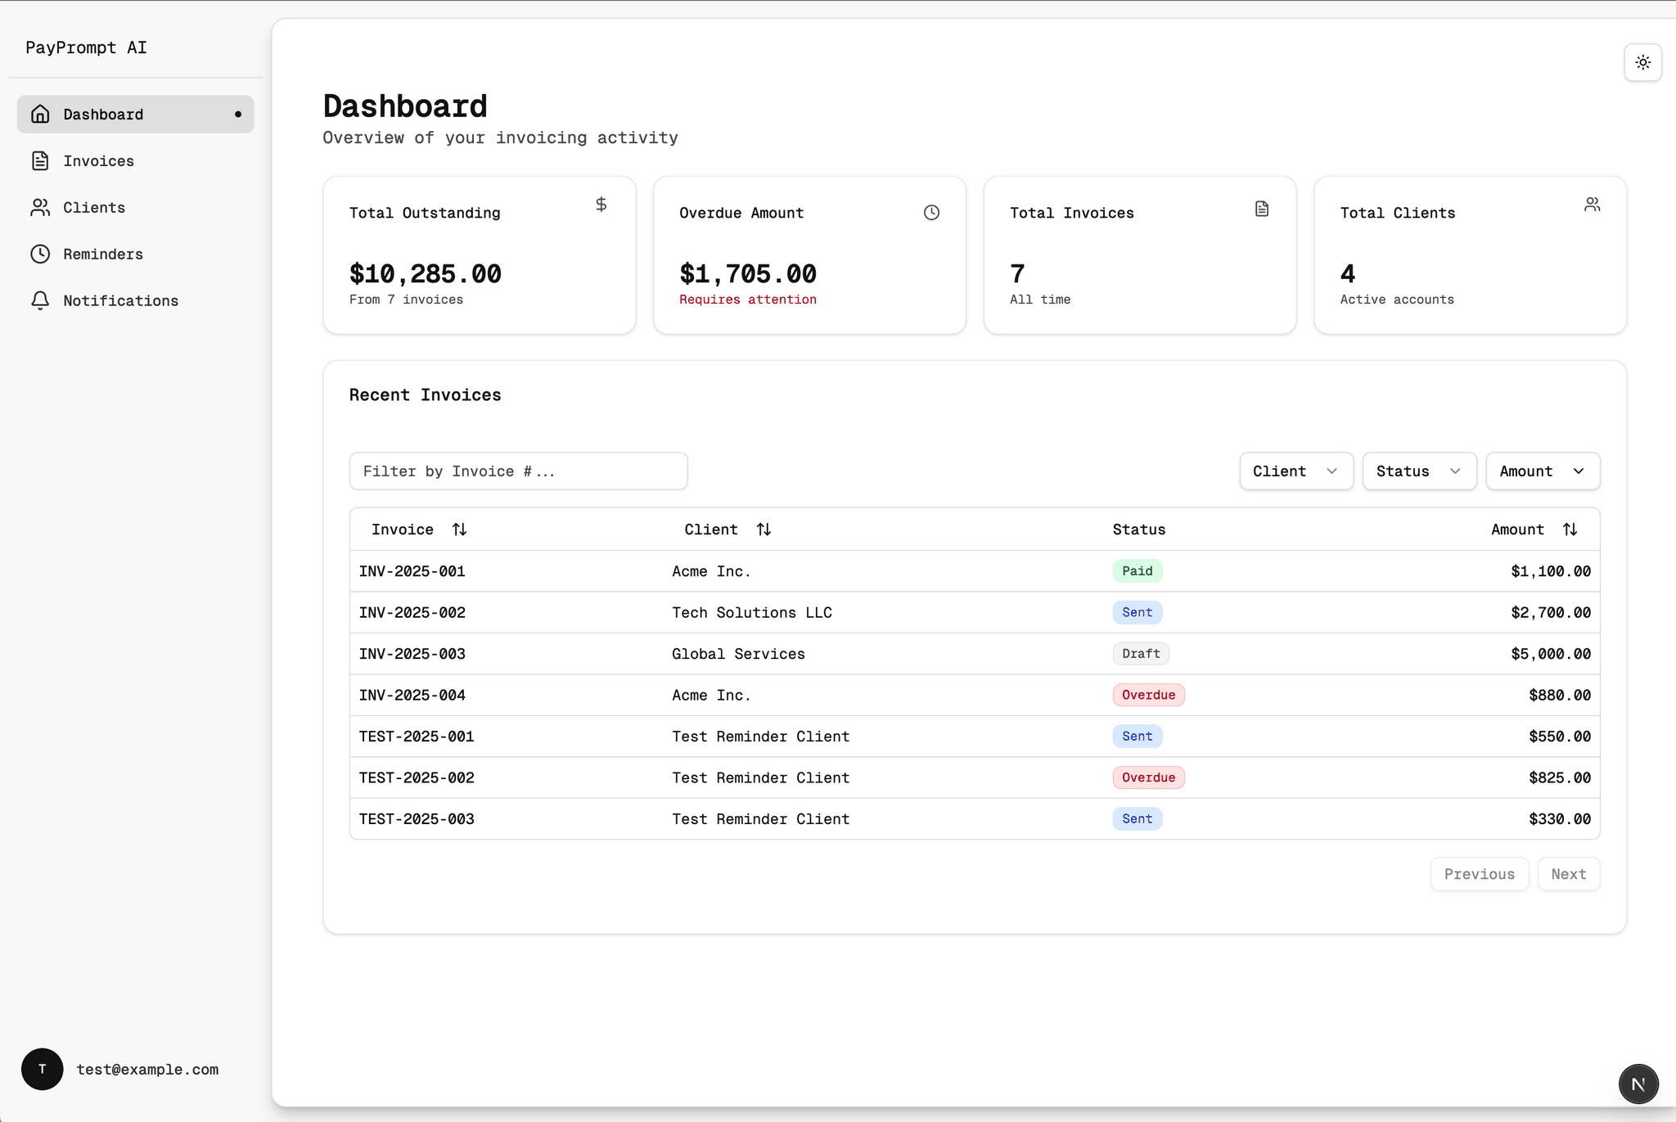Click the Invoice column header
Screen dimensions: 1676x1122
coord(419,529)
